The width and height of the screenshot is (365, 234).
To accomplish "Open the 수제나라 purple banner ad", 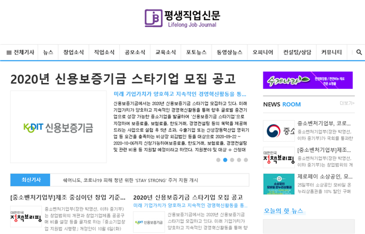I will [x=308, y=80].
